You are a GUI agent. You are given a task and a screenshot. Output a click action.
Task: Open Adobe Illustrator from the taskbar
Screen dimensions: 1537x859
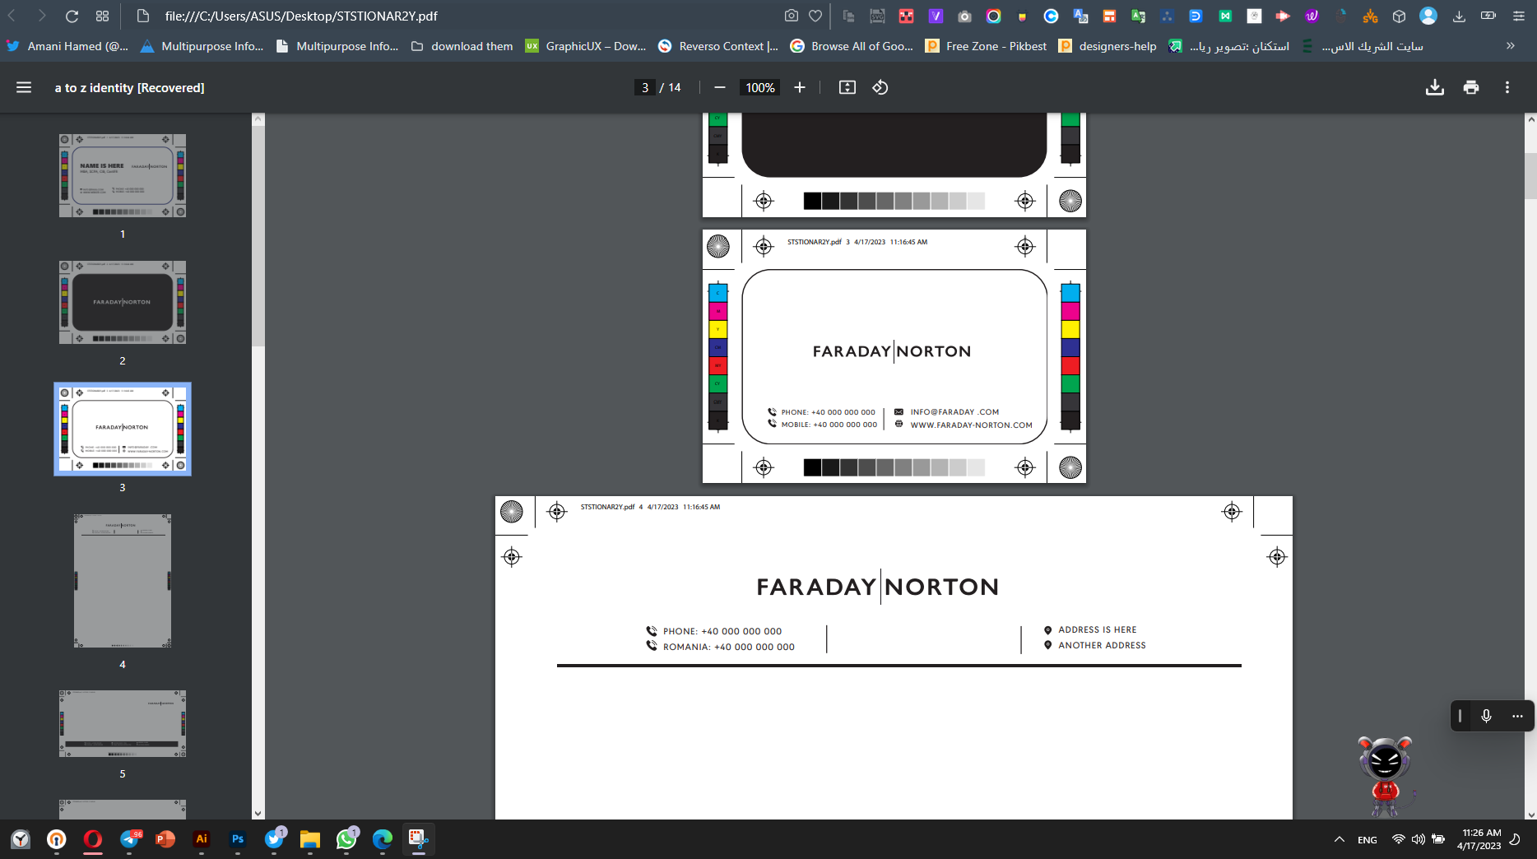coord(202,838)
